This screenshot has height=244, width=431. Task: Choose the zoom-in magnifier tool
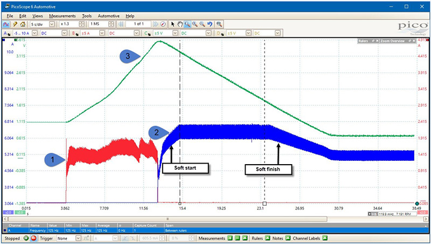(195, 24)
